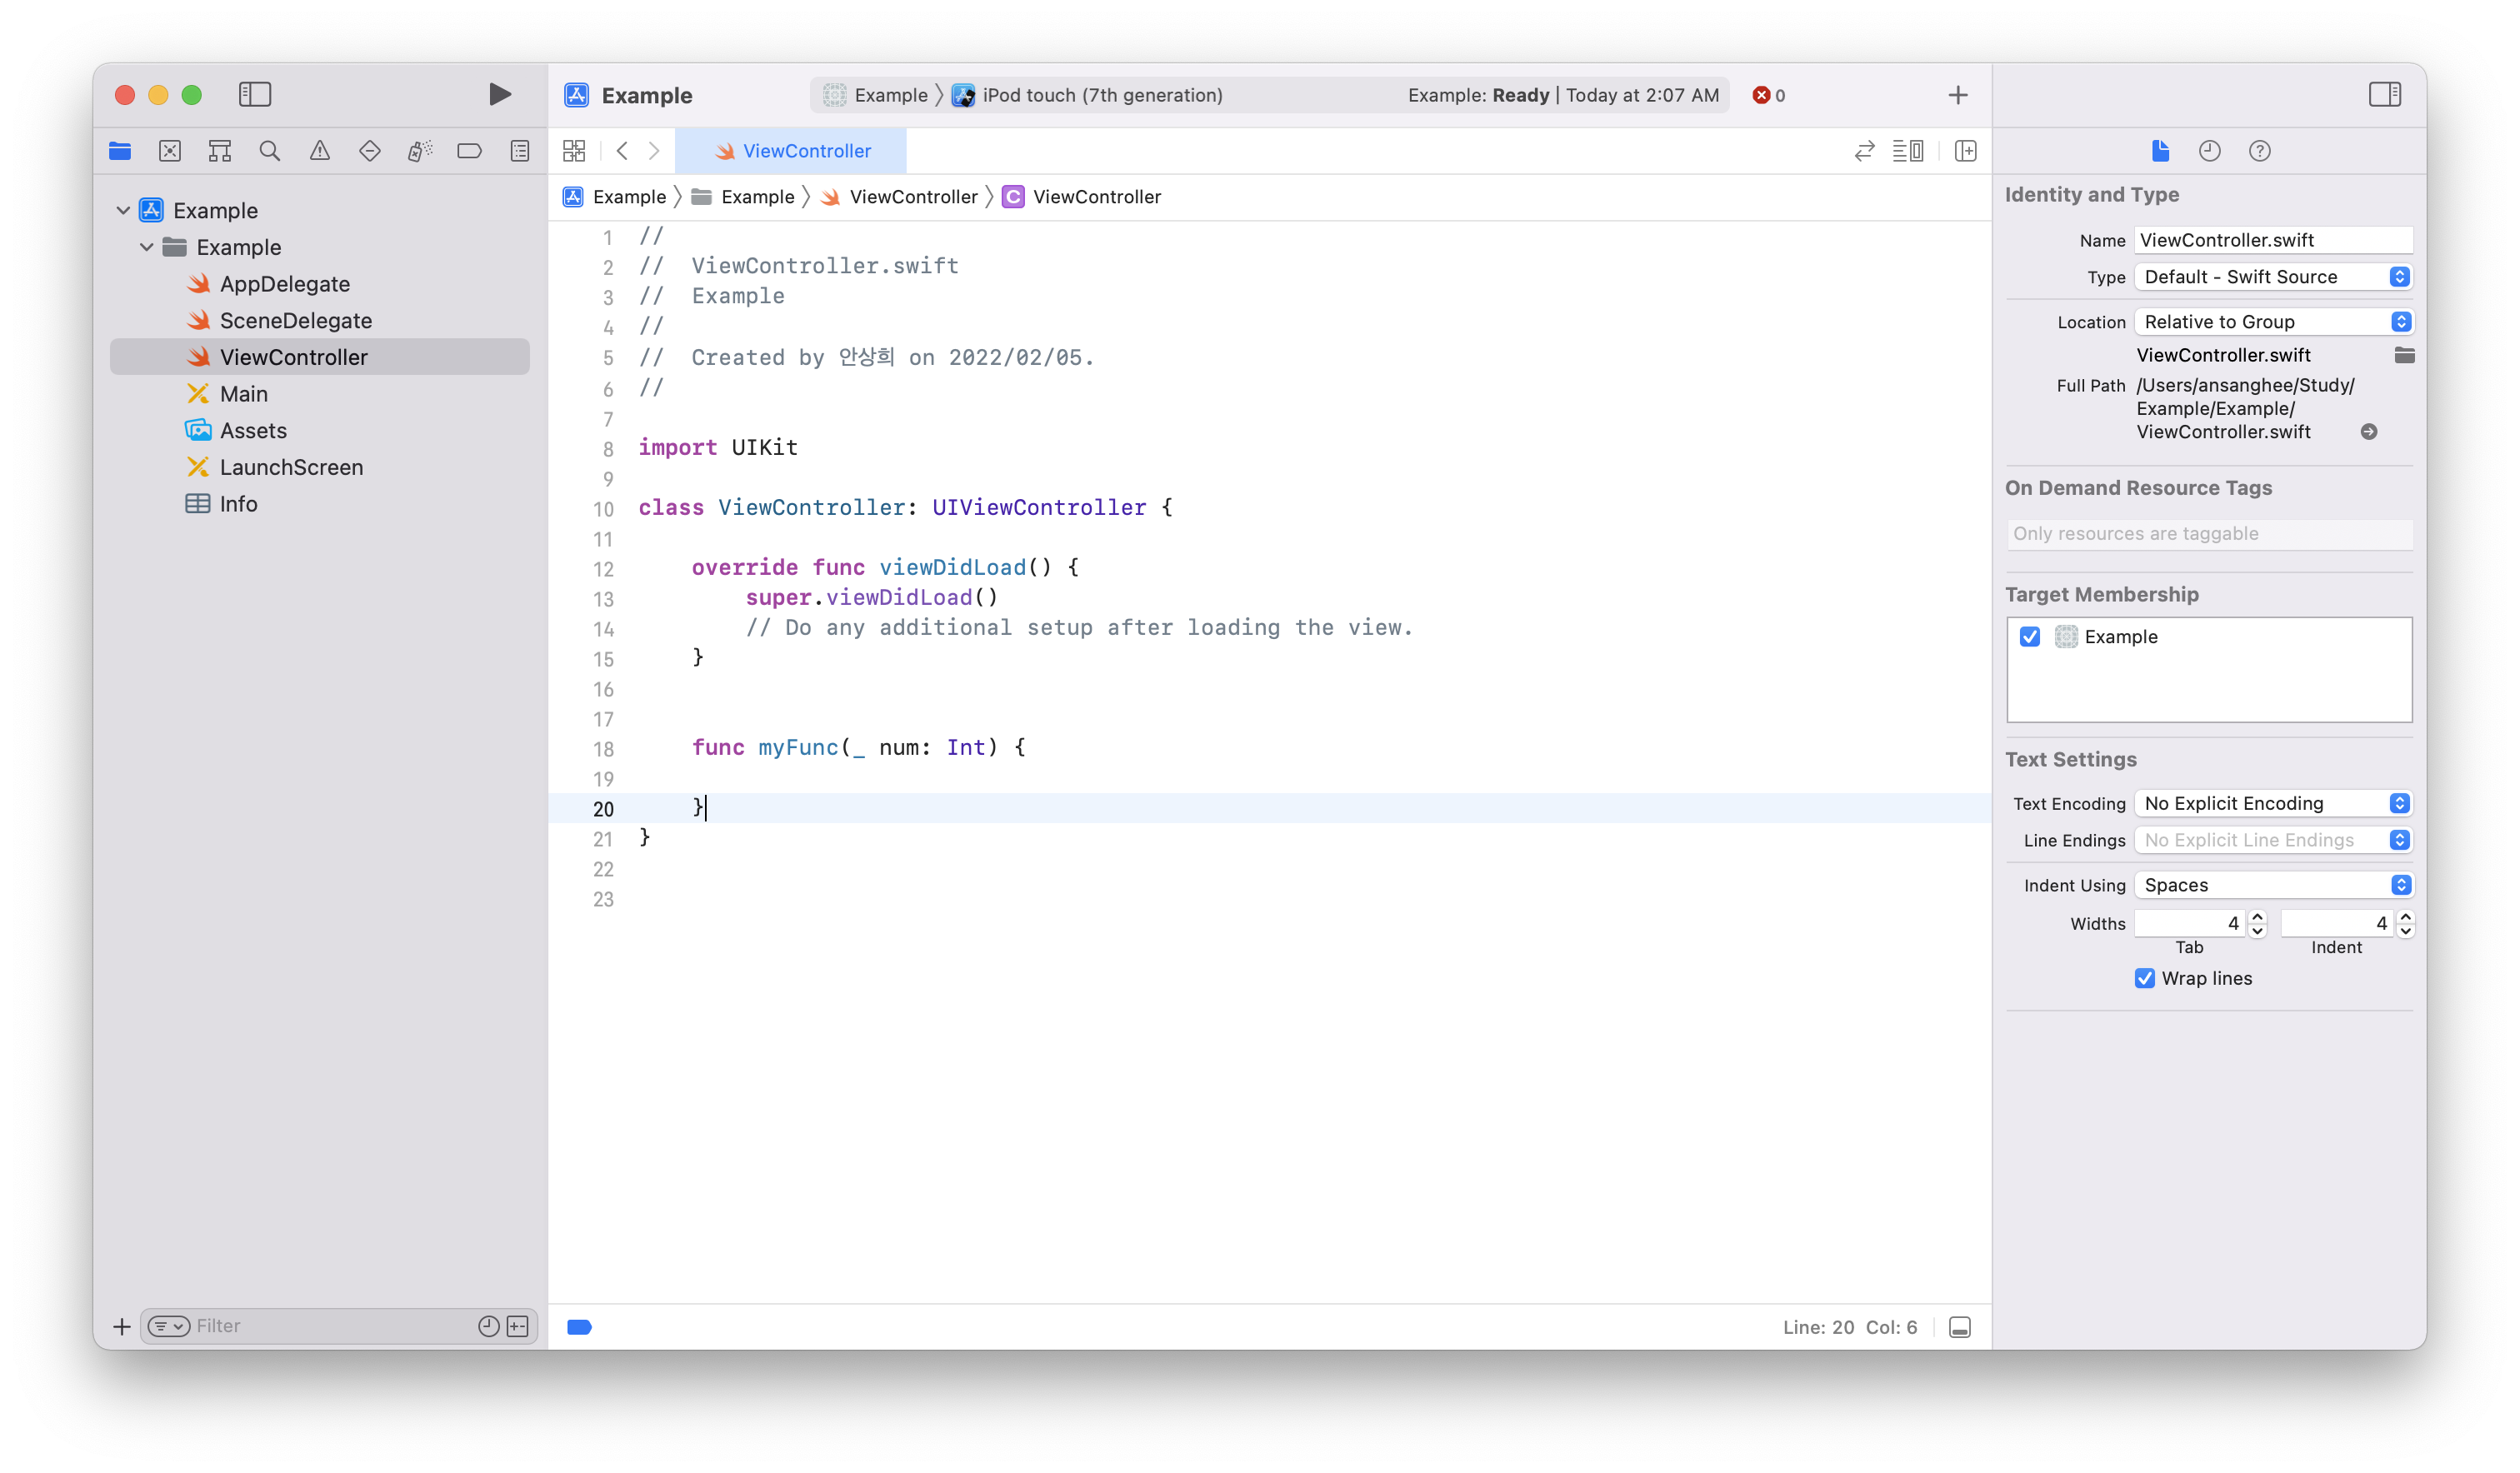Reveal file in Finder arrow icon

(x=2368, y=432)
